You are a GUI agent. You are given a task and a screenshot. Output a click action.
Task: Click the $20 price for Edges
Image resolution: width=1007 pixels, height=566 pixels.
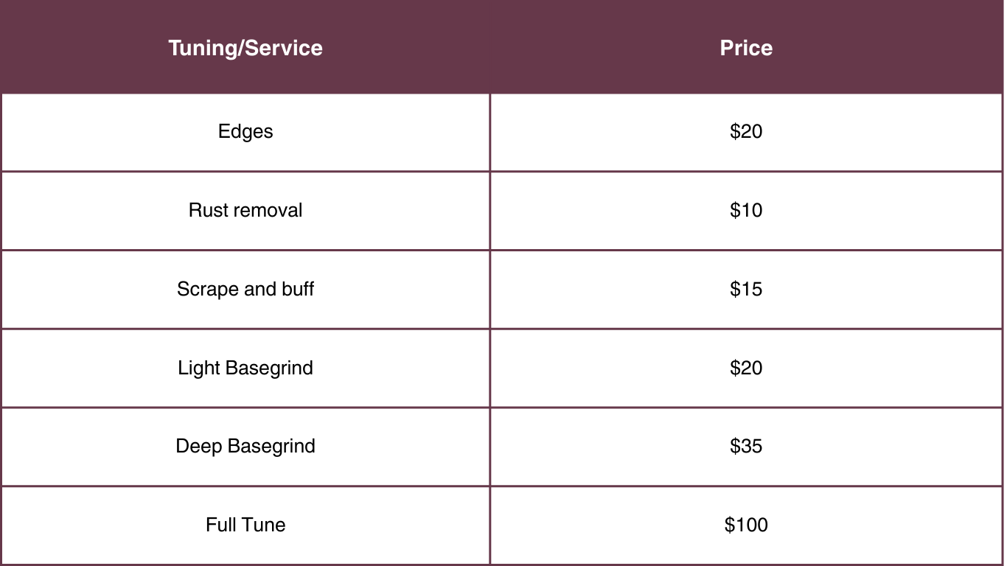coord(746,132)
